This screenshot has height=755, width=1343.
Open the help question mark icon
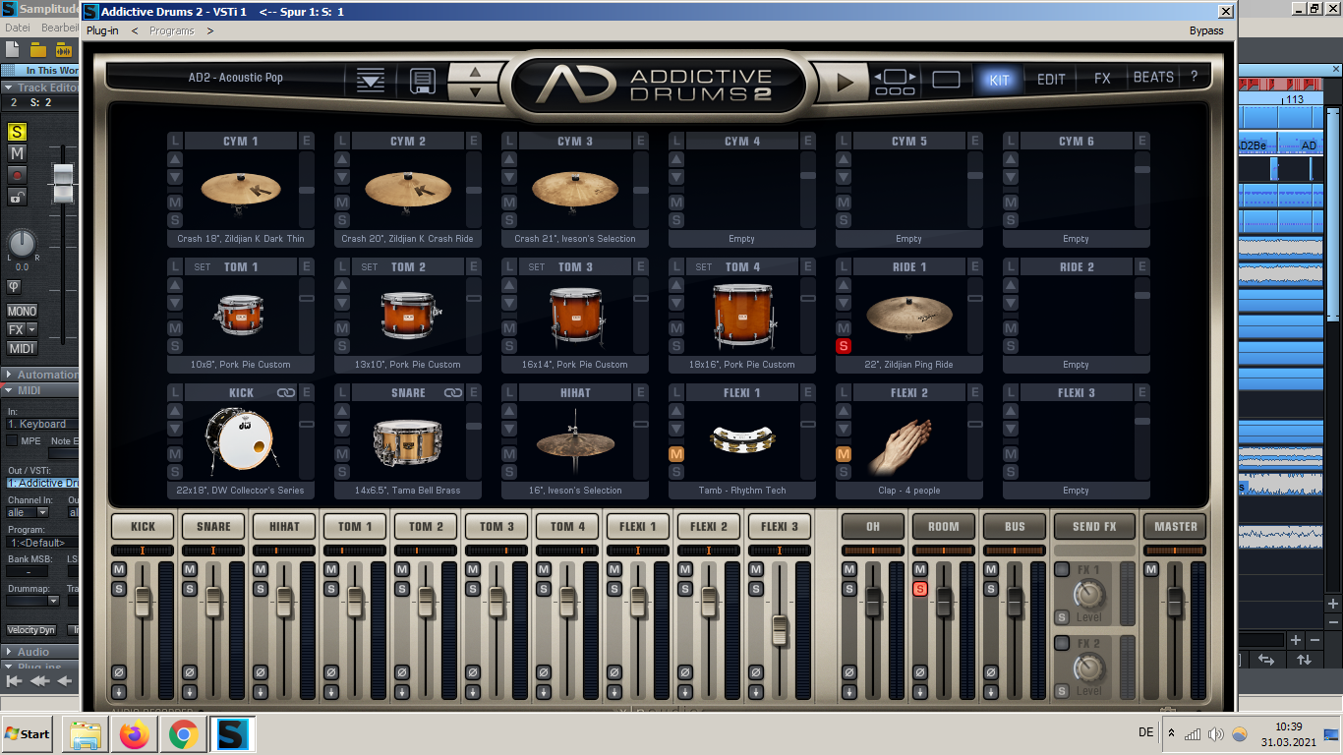[1194, 78]
